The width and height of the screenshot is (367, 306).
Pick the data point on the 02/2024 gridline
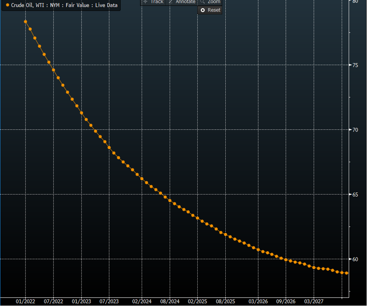click(x=142, y=179)
